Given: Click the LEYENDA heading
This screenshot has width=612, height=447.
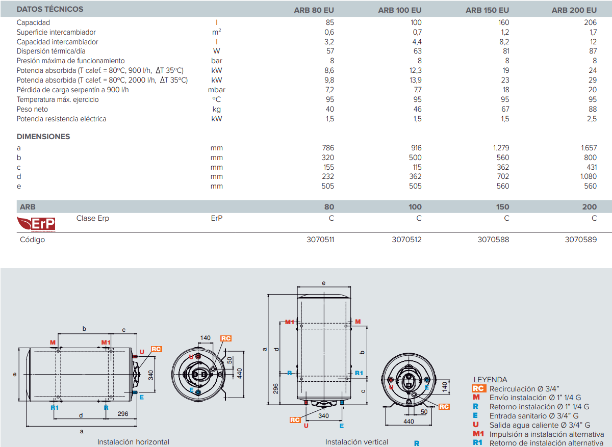Looking at the screenshot, I should pos(490,379).
